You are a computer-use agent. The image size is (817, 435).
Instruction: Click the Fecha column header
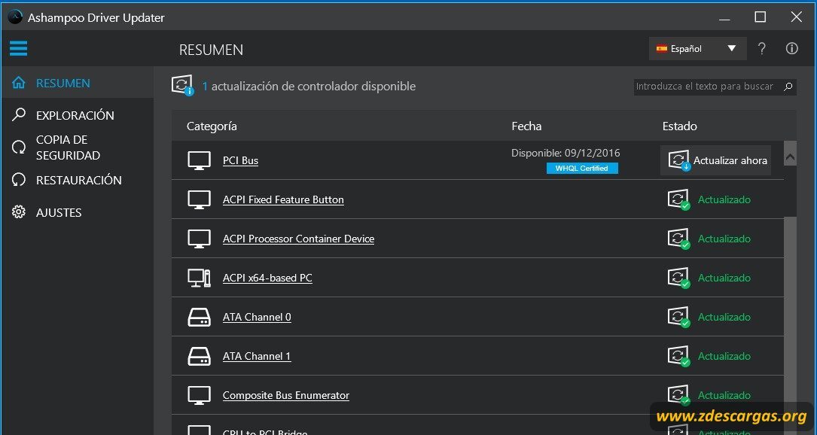click(x=526, y=126)
